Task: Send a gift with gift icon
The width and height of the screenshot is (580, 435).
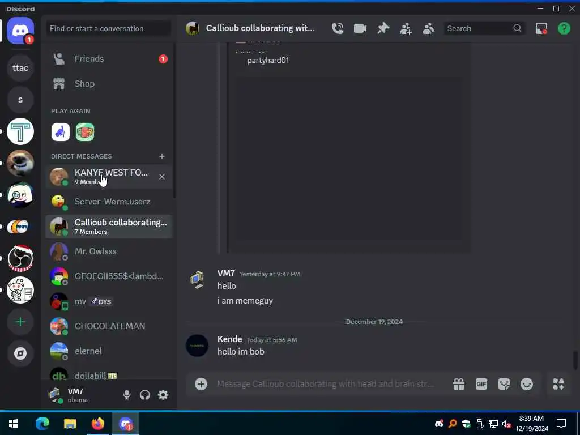Action: point(459,384)
